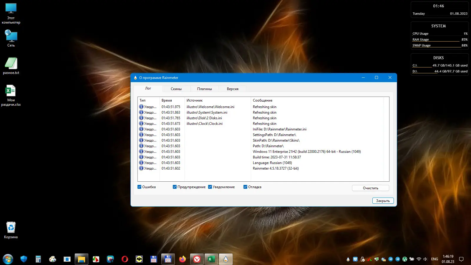Click the Время column header

(167, 100)
